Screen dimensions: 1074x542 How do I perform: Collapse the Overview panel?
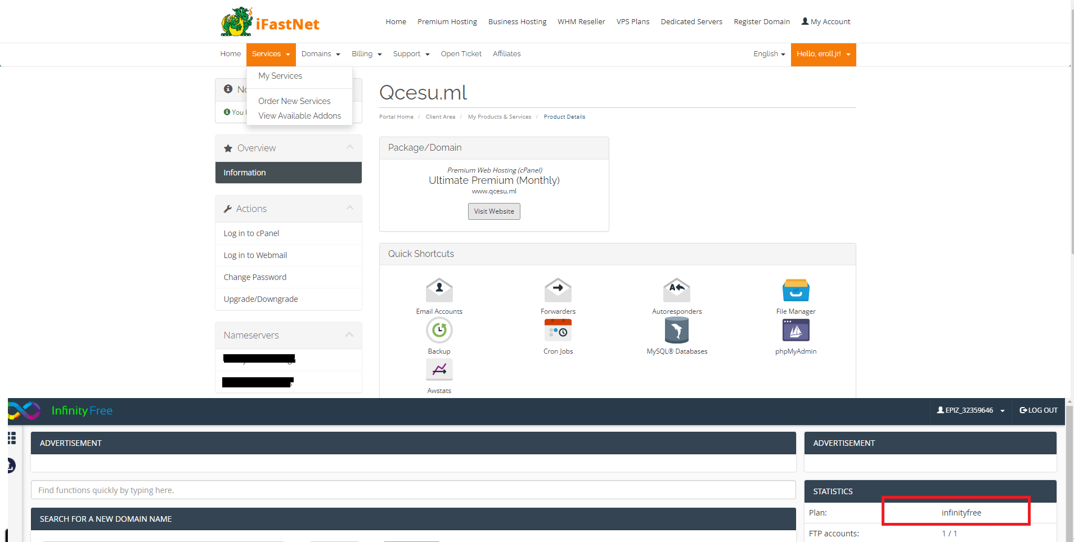click(350, 147)
